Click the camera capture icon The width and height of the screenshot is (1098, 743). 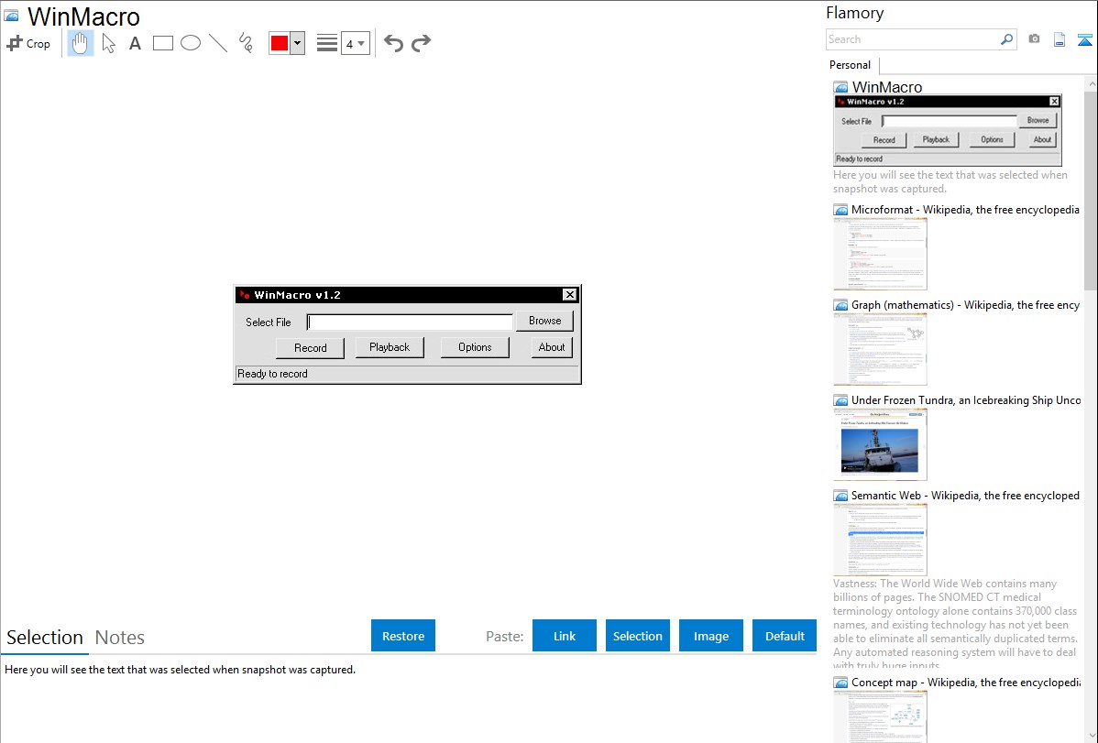(1034, 39)
